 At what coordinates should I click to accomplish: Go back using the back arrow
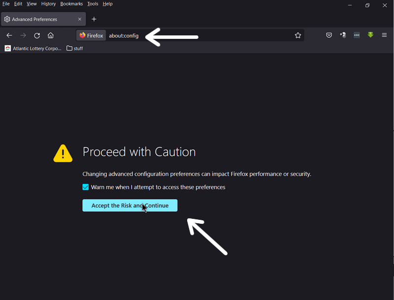[9, 35]
